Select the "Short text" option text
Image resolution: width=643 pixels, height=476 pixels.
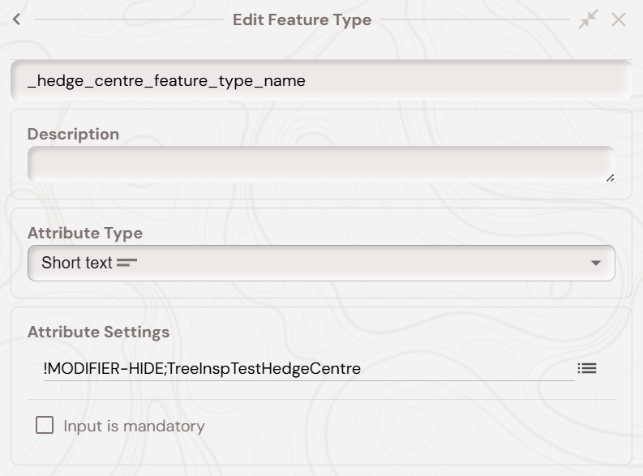coord(76,263)
